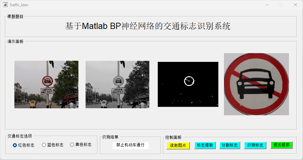Select the grayscale street image

[x=117, y=85]
